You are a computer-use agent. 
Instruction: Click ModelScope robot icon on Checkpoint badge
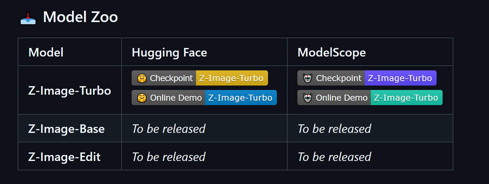(307, 78)
